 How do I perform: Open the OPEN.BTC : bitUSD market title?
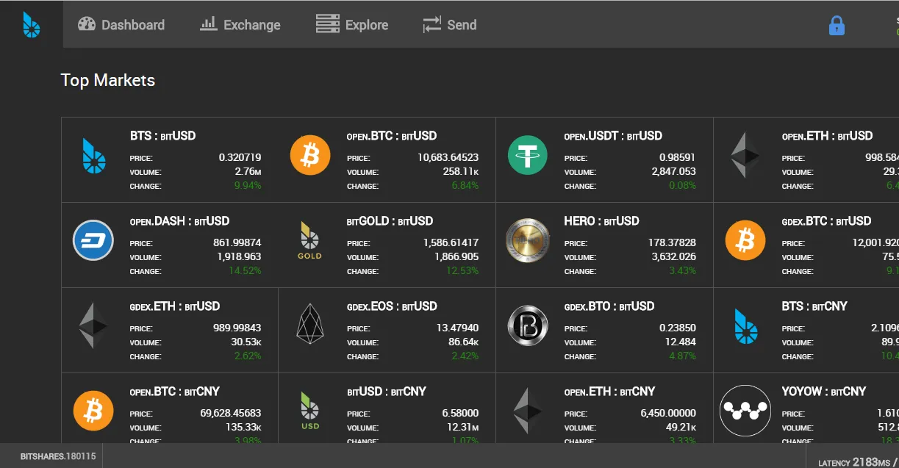[x=392, y=136]
